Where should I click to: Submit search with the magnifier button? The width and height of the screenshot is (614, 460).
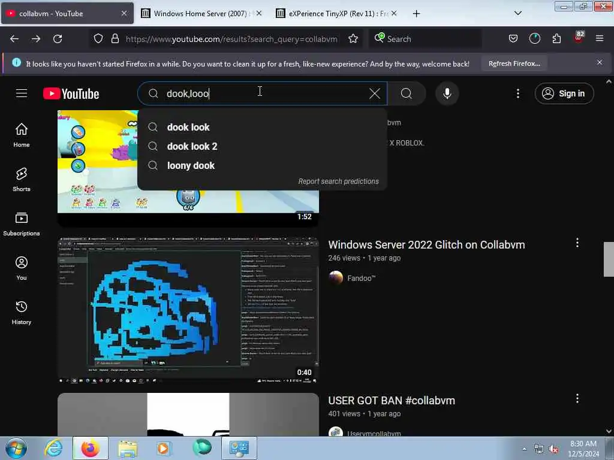[x=407, y=93]
